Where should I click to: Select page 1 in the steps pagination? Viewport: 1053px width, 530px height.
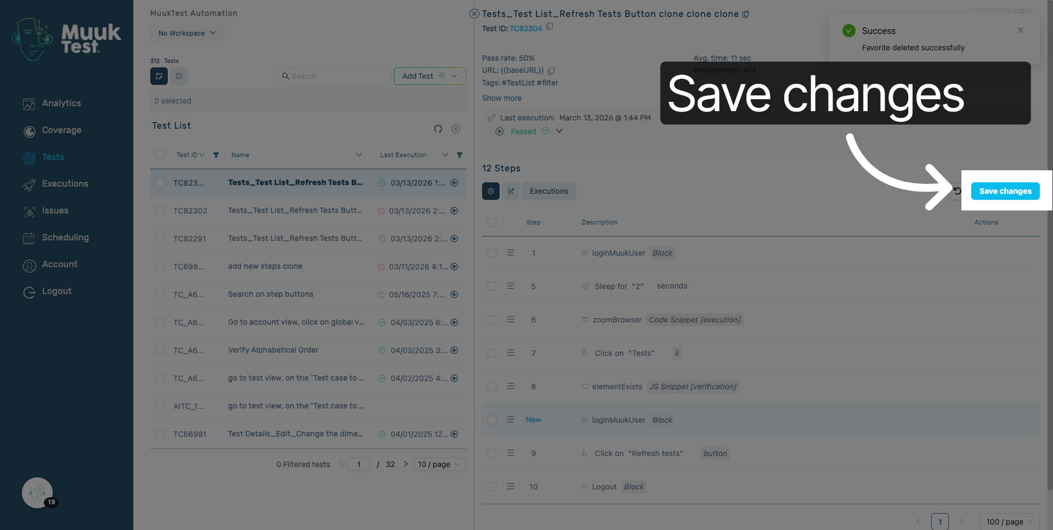[940, 522]
